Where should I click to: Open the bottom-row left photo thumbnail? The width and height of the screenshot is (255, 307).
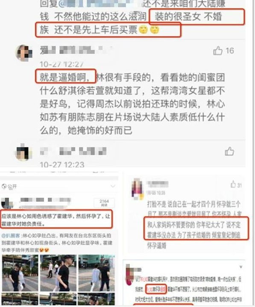coord(20,299)
